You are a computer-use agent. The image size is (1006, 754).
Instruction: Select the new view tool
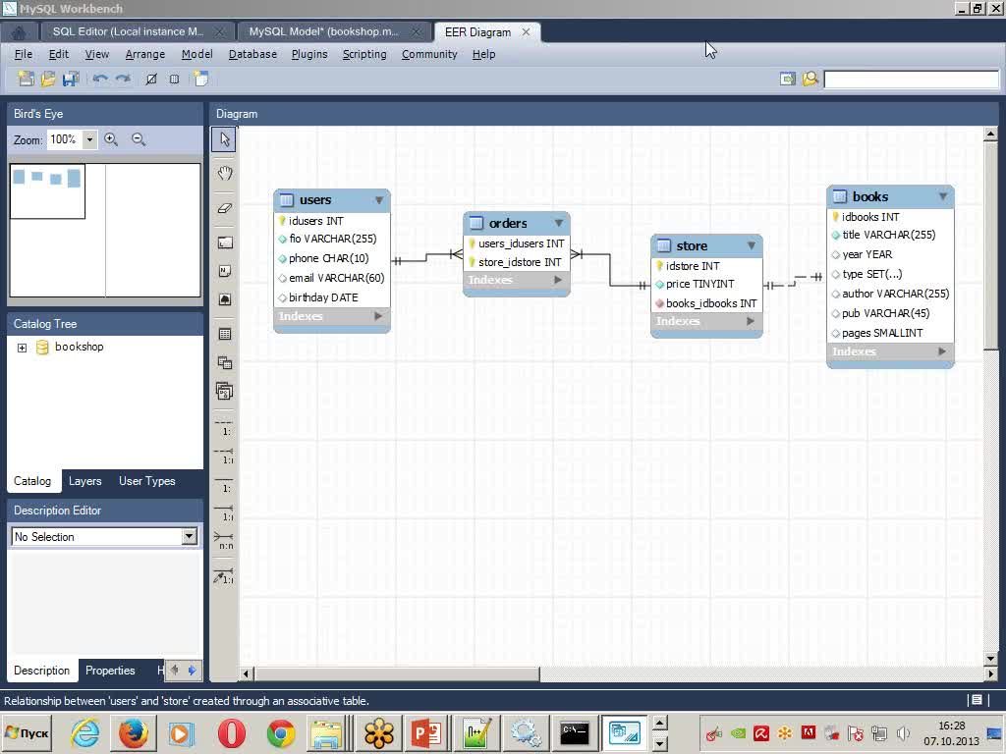coord(225,362)
